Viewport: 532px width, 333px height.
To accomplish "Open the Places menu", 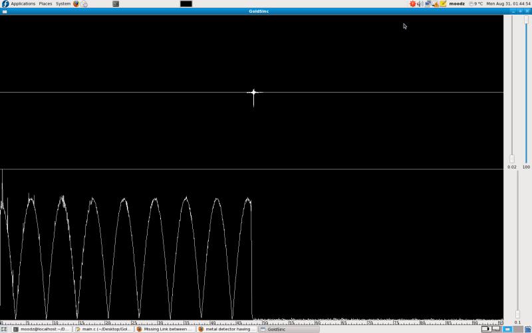I will [x=45, y=3].
